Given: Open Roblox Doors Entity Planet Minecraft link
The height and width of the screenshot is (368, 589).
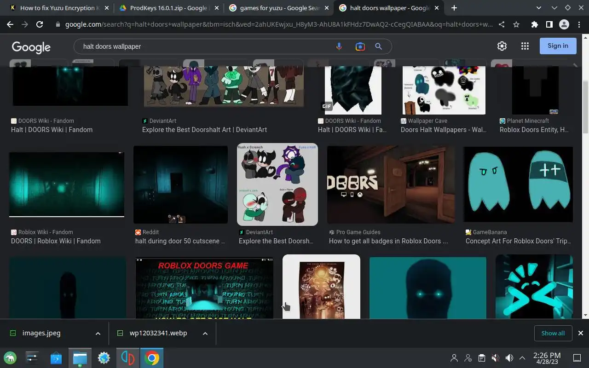Looking at the screenshot, I should click(x=534, y=130).
